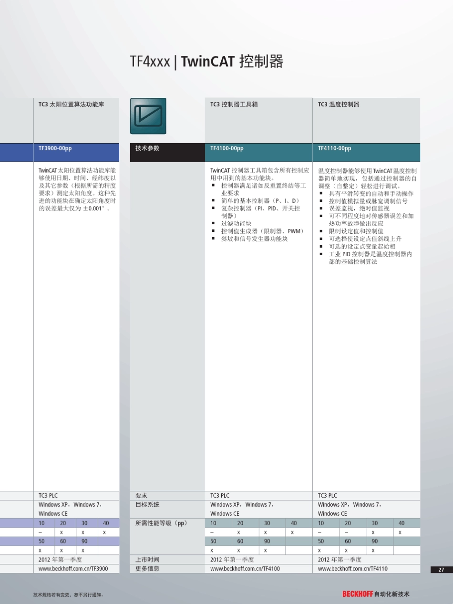Select the heading TC3 控制器工具箱

pos(234,104)
